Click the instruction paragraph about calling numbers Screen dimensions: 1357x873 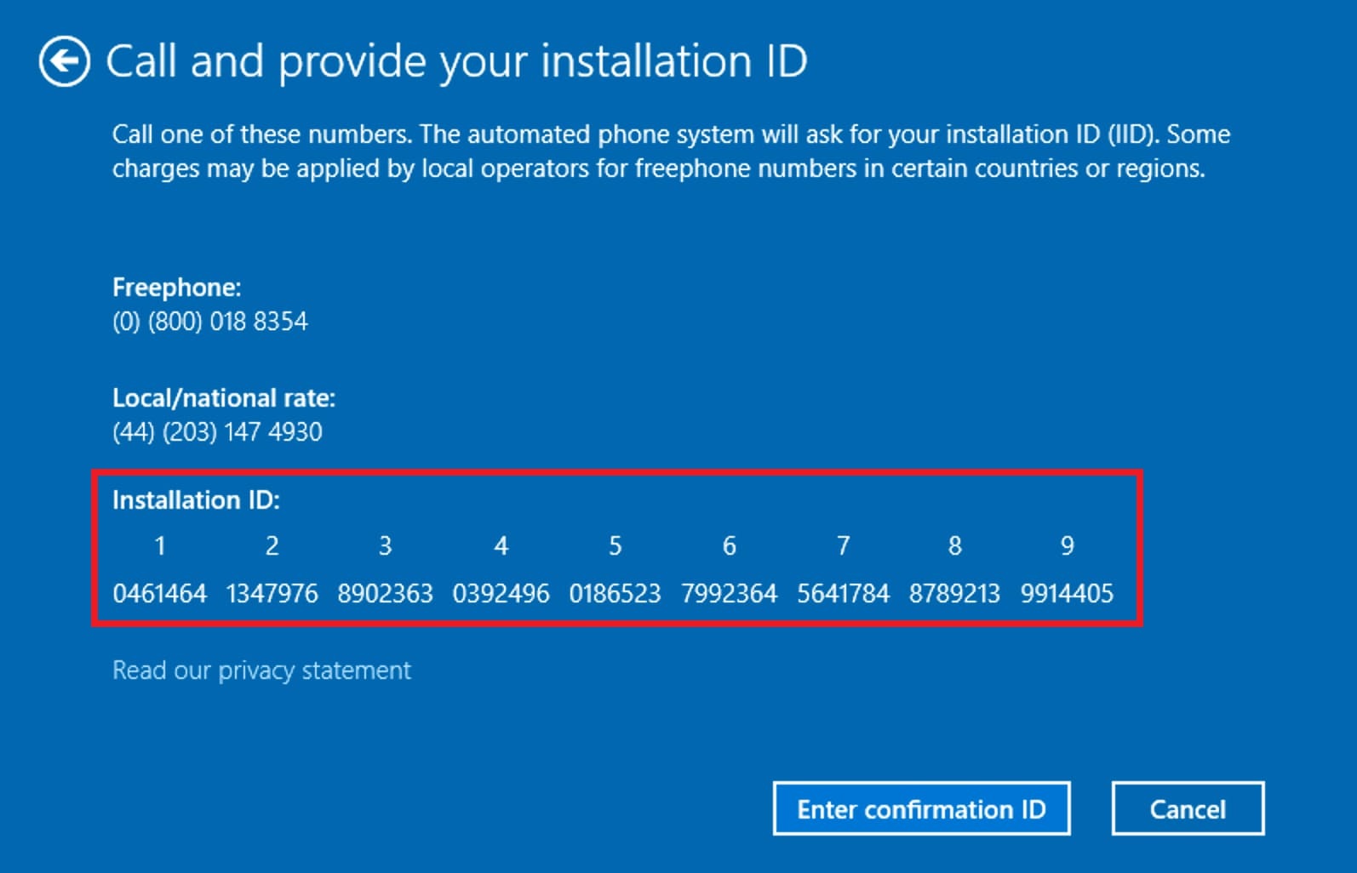point(671,151)
